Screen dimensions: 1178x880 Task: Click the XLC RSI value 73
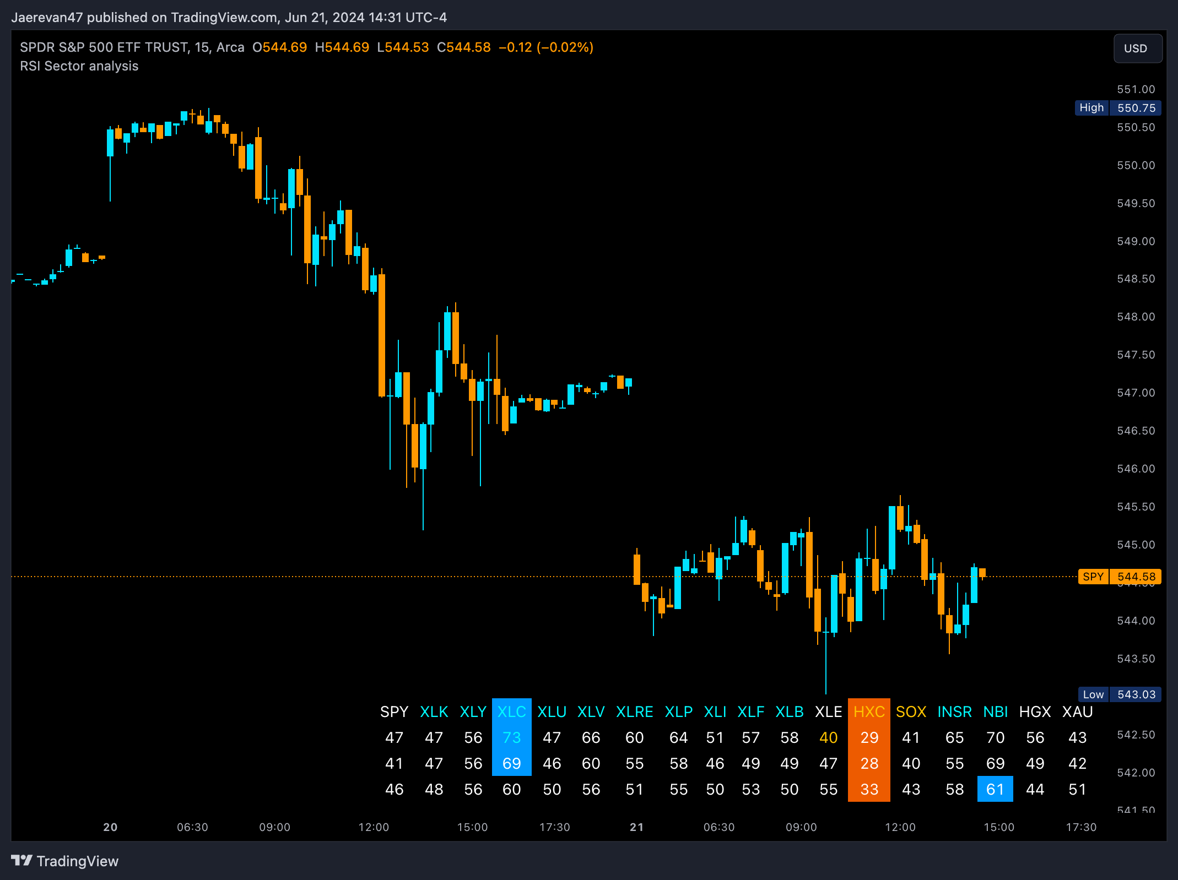tap(512, 737)
